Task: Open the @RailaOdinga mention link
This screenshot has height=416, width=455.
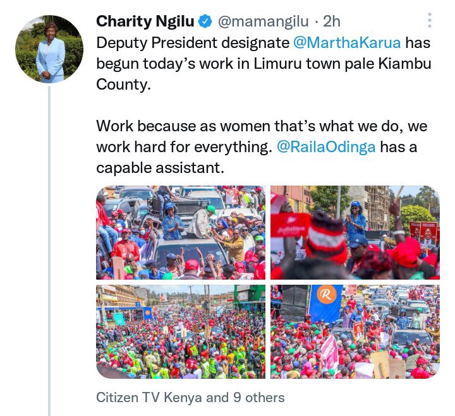Action: pyautogui.click(x=326, y=146)
